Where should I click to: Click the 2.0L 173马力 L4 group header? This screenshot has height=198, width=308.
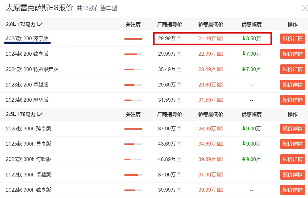click(x=24, y=24)
